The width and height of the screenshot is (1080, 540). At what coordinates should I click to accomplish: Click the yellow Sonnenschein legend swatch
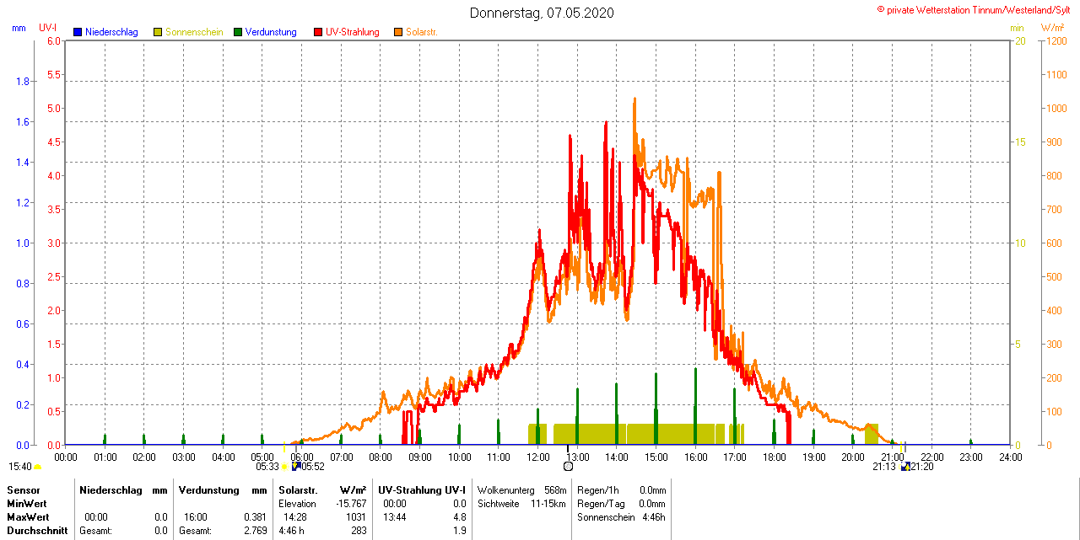click(158, 32)
